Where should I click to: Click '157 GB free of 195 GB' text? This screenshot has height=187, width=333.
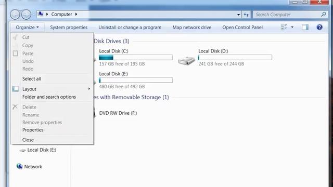click(x=122, y=64)
